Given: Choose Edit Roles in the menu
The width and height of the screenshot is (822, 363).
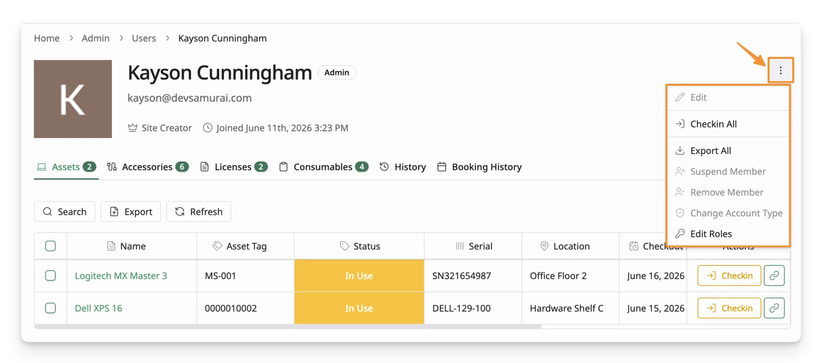Looking at the screenshot, I should 728,234.
